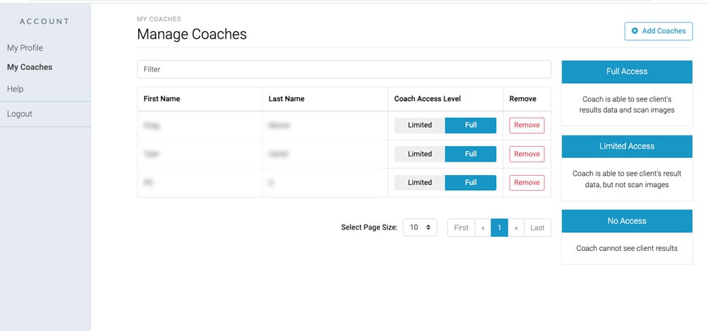Screen dimensions: 709x331
Task: Click the plus icon on Add Coaches
Action: click(x=635, y=31)
